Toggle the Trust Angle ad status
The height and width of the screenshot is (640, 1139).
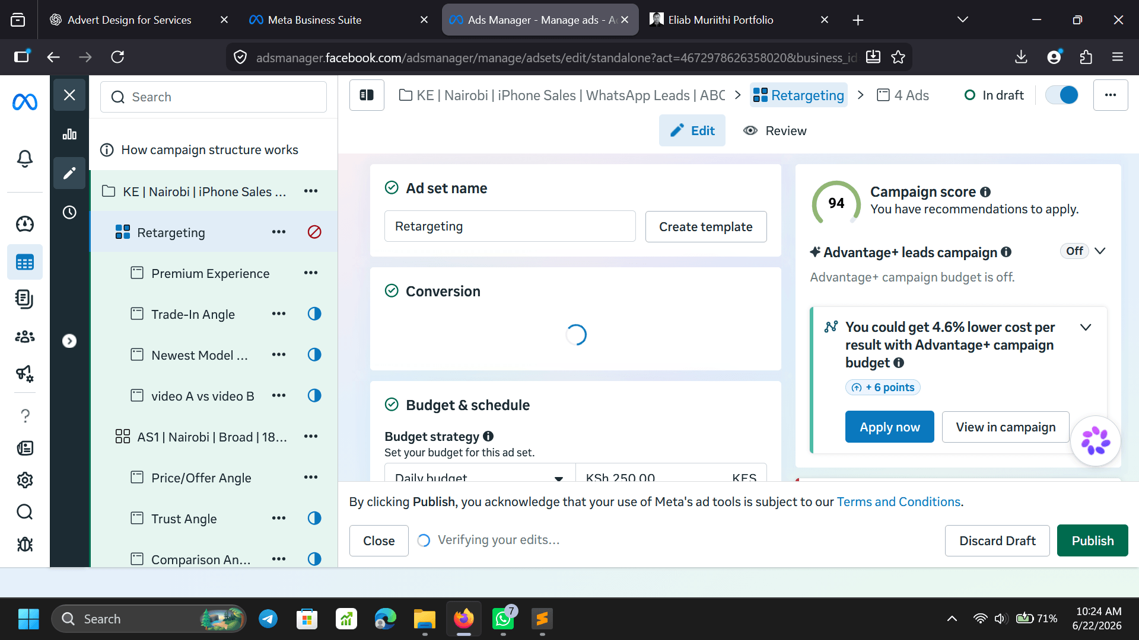314,518
